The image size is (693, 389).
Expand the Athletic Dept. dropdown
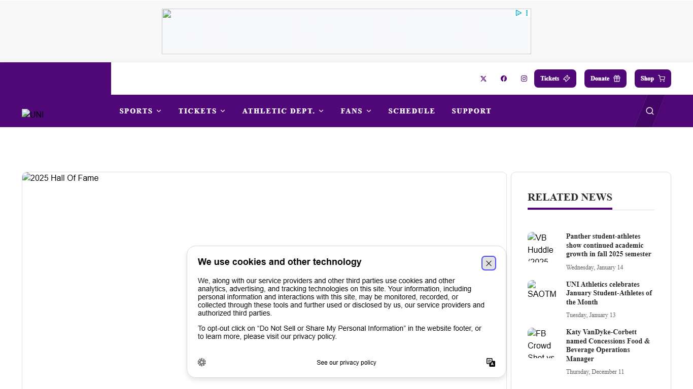click(x=283, y=111)
